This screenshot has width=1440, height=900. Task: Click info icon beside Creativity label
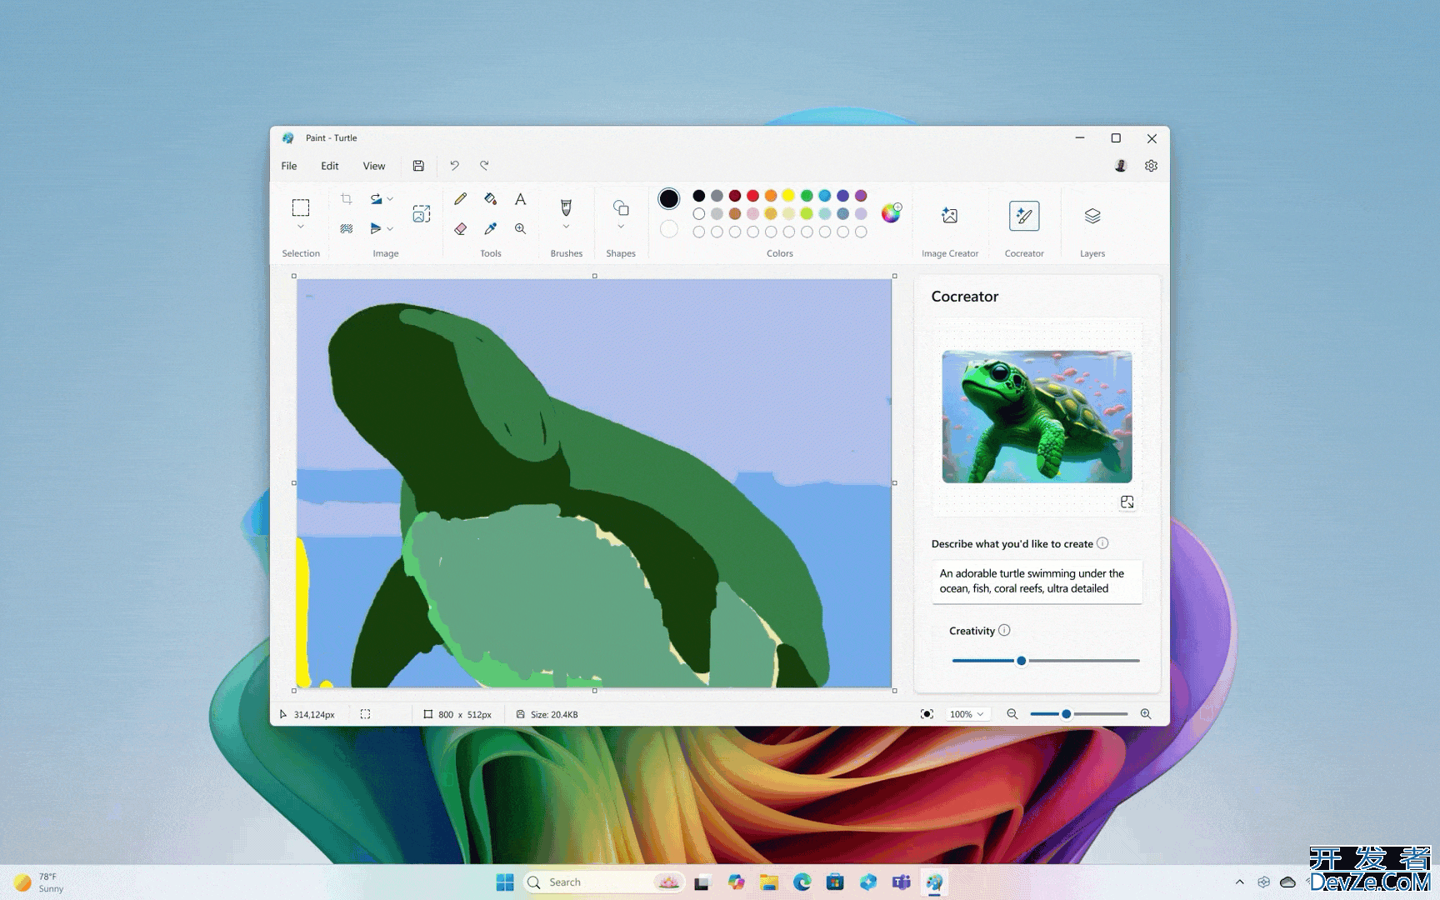(x=1004, y=630)
